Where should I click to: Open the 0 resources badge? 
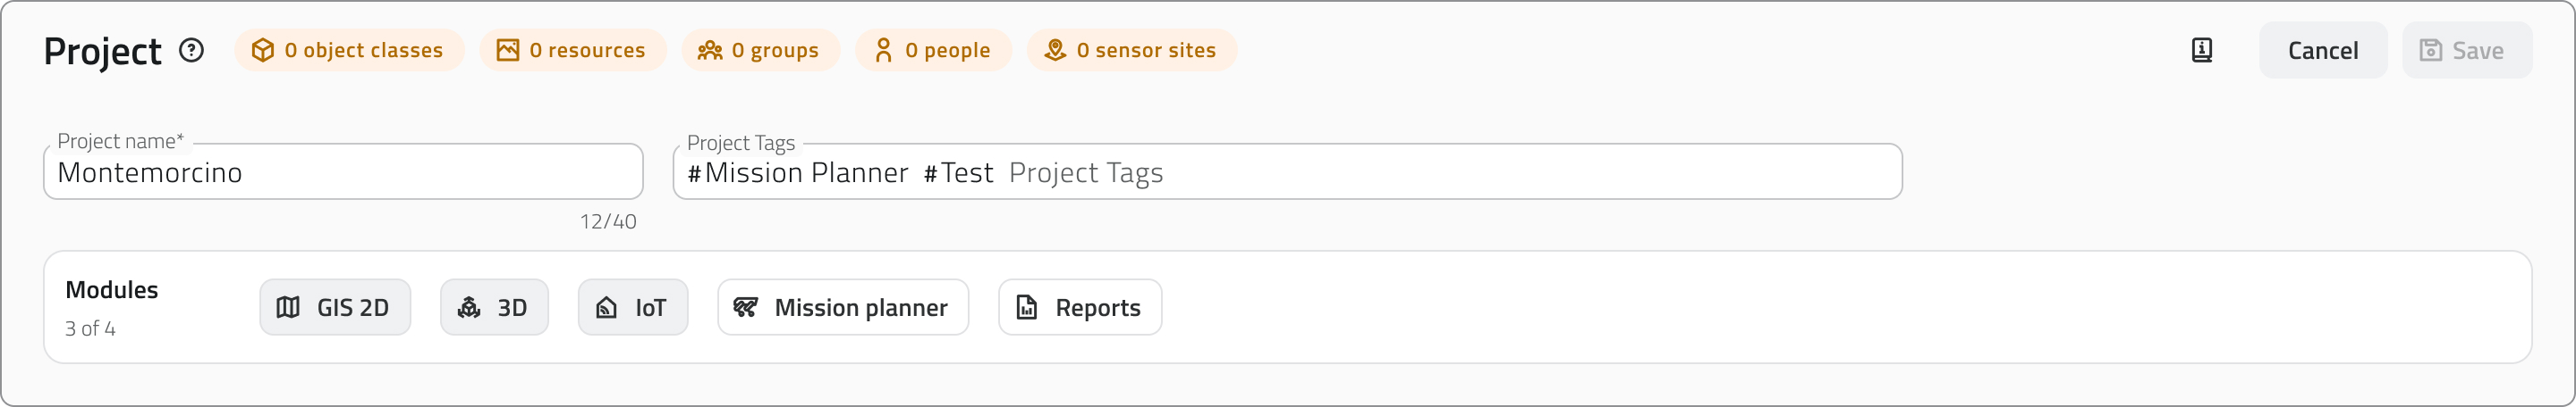573,50
